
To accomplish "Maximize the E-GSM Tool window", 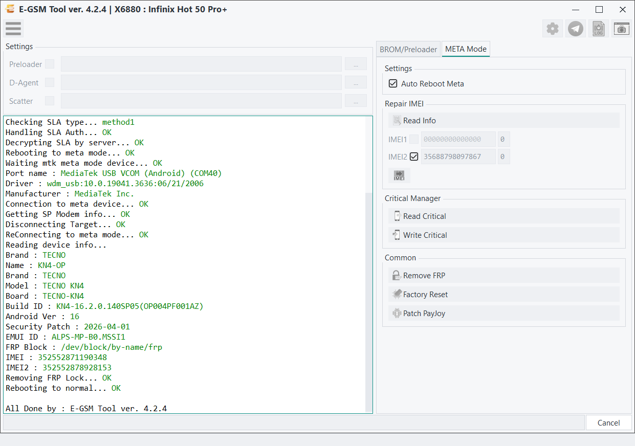I will (x=599, y=9).
